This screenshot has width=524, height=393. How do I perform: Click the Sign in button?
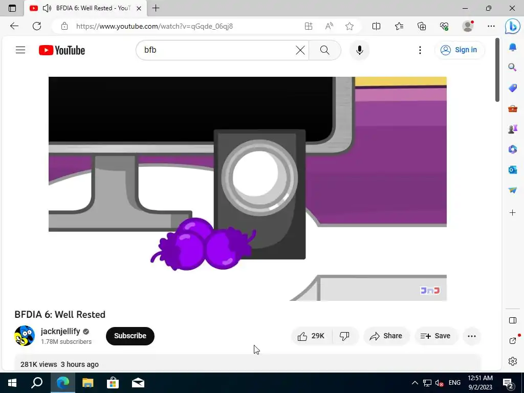coord(459,50)
